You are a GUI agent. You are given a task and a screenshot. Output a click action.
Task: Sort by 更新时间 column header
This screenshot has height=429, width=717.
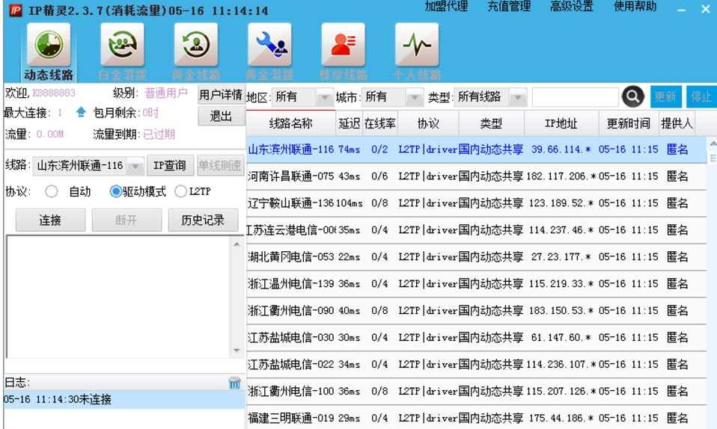point(628,123)
